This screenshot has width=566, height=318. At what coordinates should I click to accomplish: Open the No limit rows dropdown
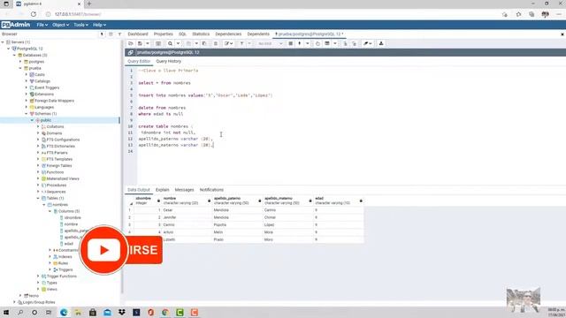coord(270,43)
